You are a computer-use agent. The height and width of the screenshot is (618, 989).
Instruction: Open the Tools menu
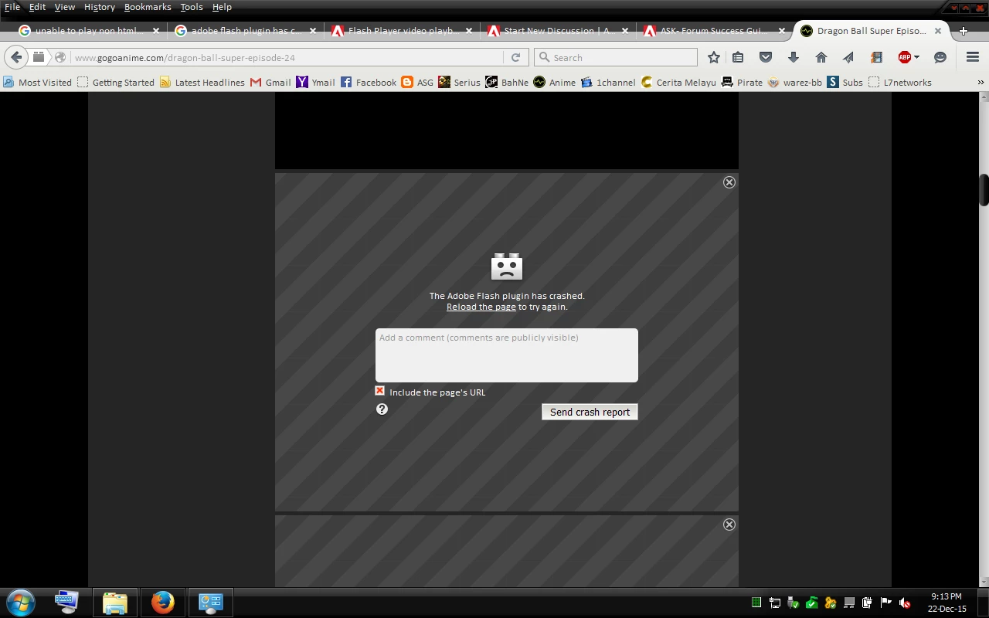coord(191,7)
